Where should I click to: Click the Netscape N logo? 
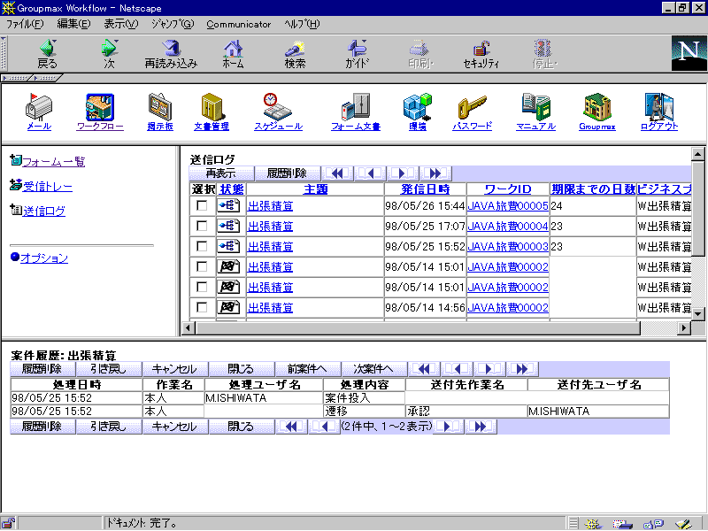tap(689, 53)
